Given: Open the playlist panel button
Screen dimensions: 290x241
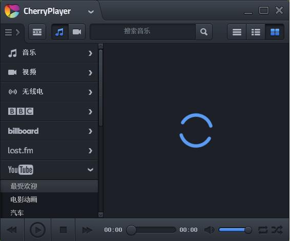Looking at the screenshot, I should click(37, 32).
